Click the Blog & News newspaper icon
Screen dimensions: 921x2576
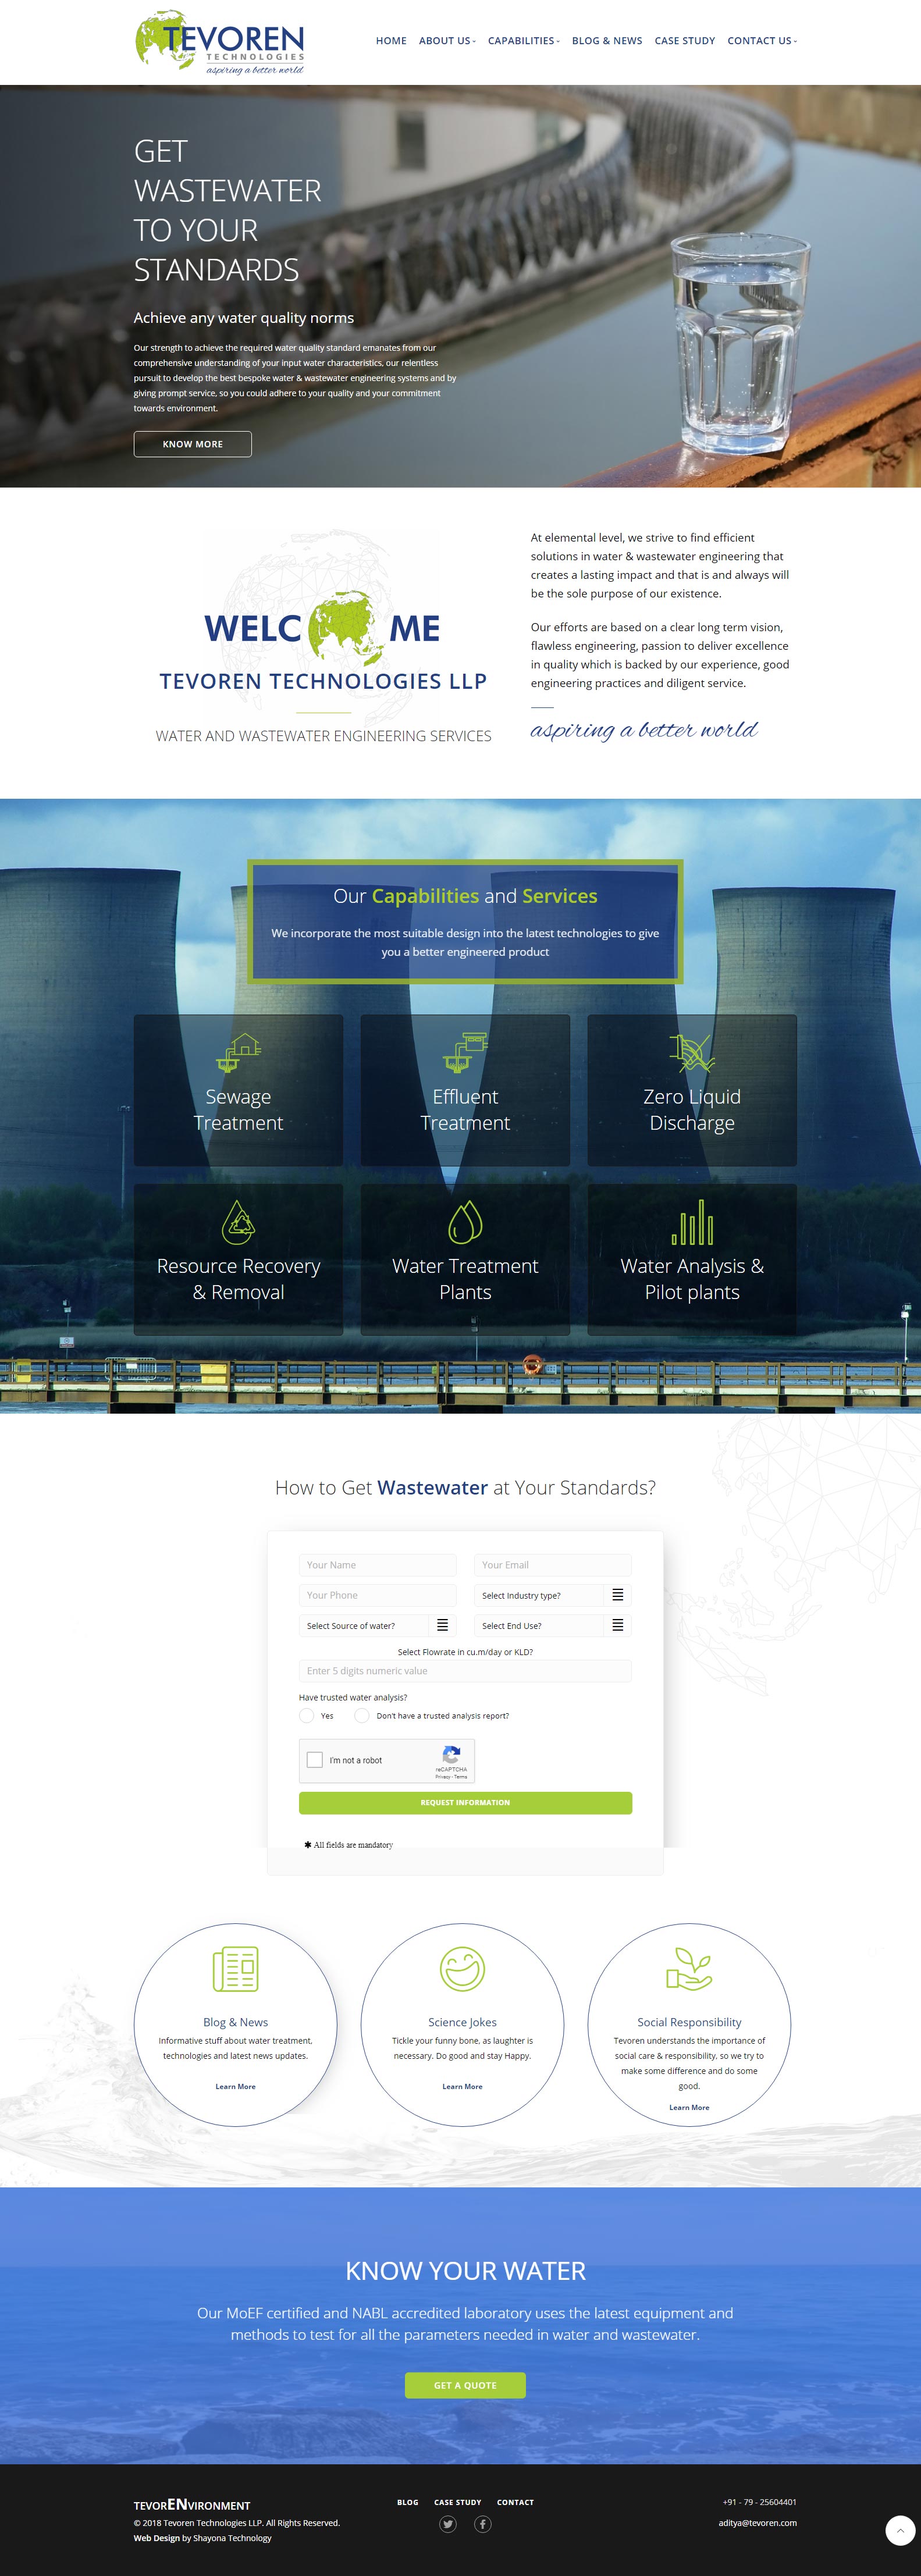click(235, 1969)
